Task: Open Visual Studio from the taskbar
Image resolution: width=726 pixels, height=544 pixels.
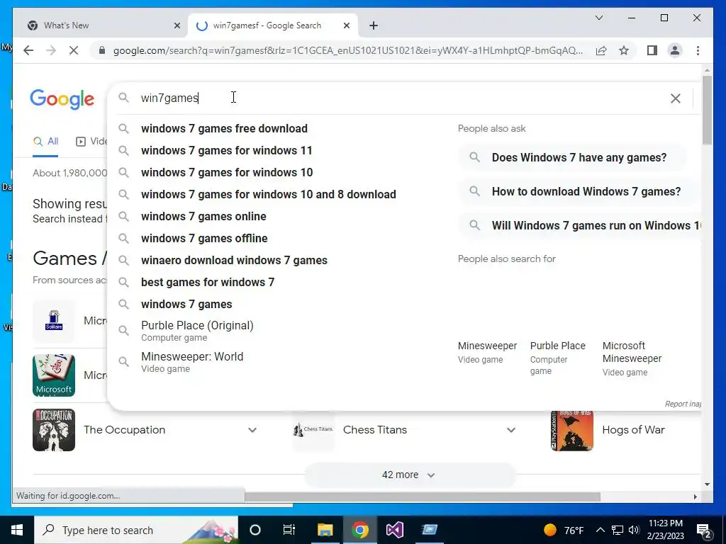Action: (x=395, y=530)
